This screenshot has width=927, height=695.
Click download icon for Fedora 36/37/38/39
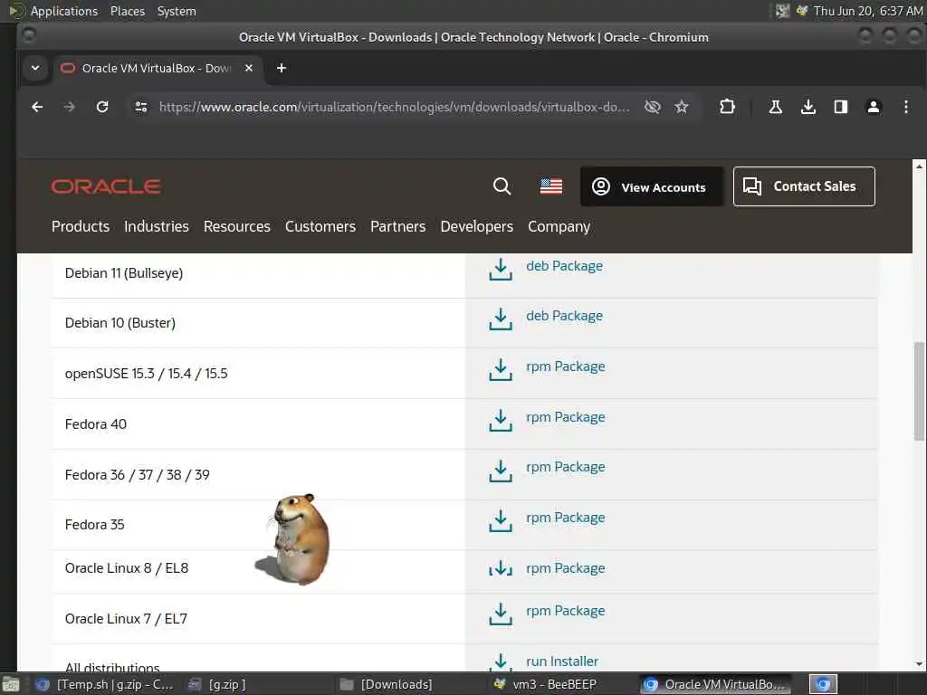[x=500, y=471]
